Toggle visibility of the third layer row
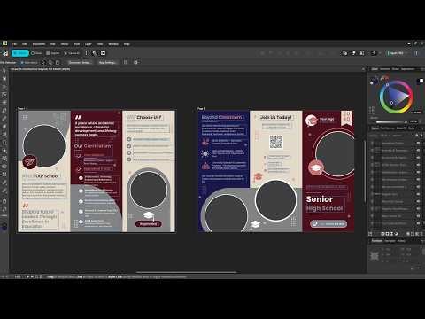Image resolution: width=425 pixels, height=319 pixels. click(x=418, y=158)
